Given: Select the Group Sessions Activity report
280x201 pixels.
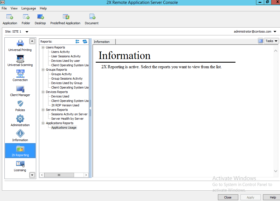Looking at the screenshot, I should click(67, 79).
